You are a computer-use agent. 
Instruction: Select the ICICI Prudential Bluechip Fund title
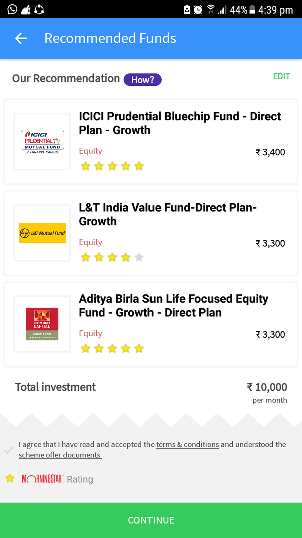(180, 124)
